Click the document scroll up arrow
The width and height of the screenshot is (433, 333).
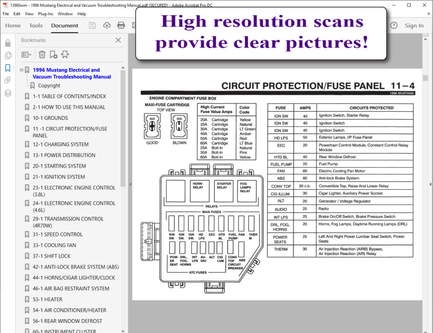425,39
